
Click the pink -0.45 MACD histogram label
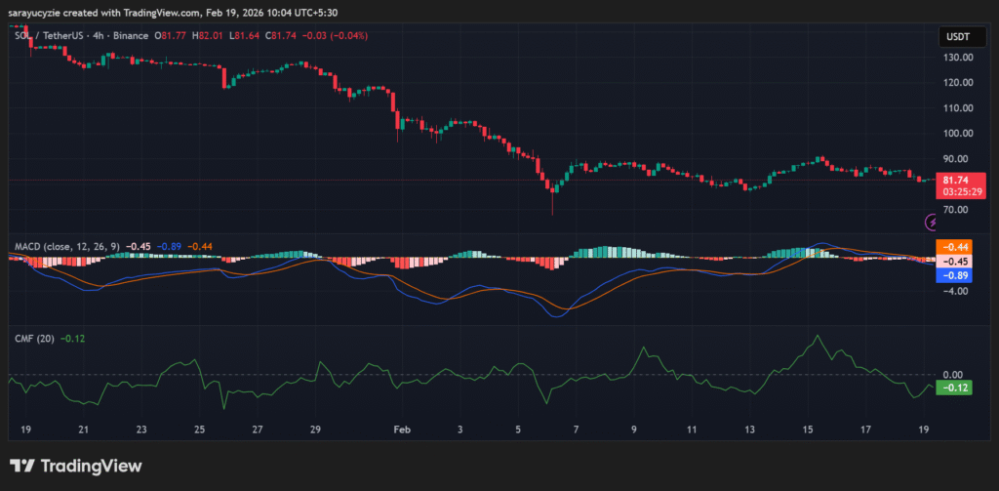953,262
